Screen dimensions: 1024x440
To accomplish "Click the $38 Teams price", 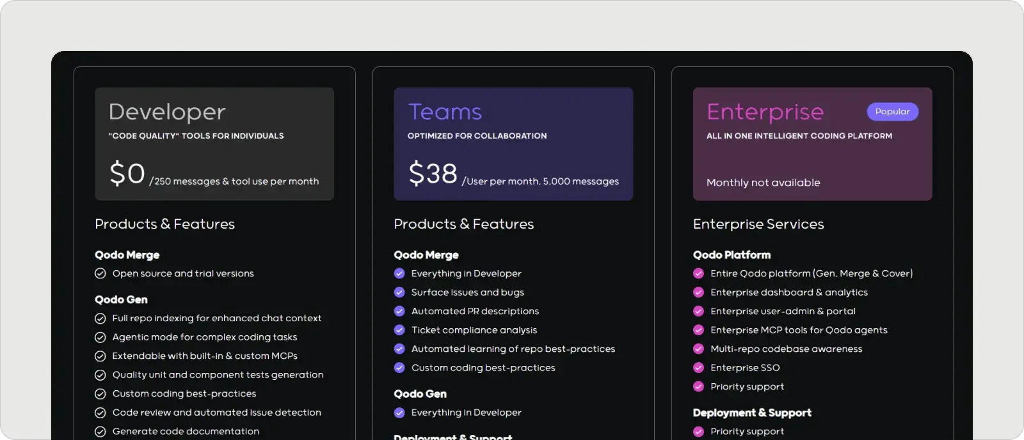I will [433, 174].
